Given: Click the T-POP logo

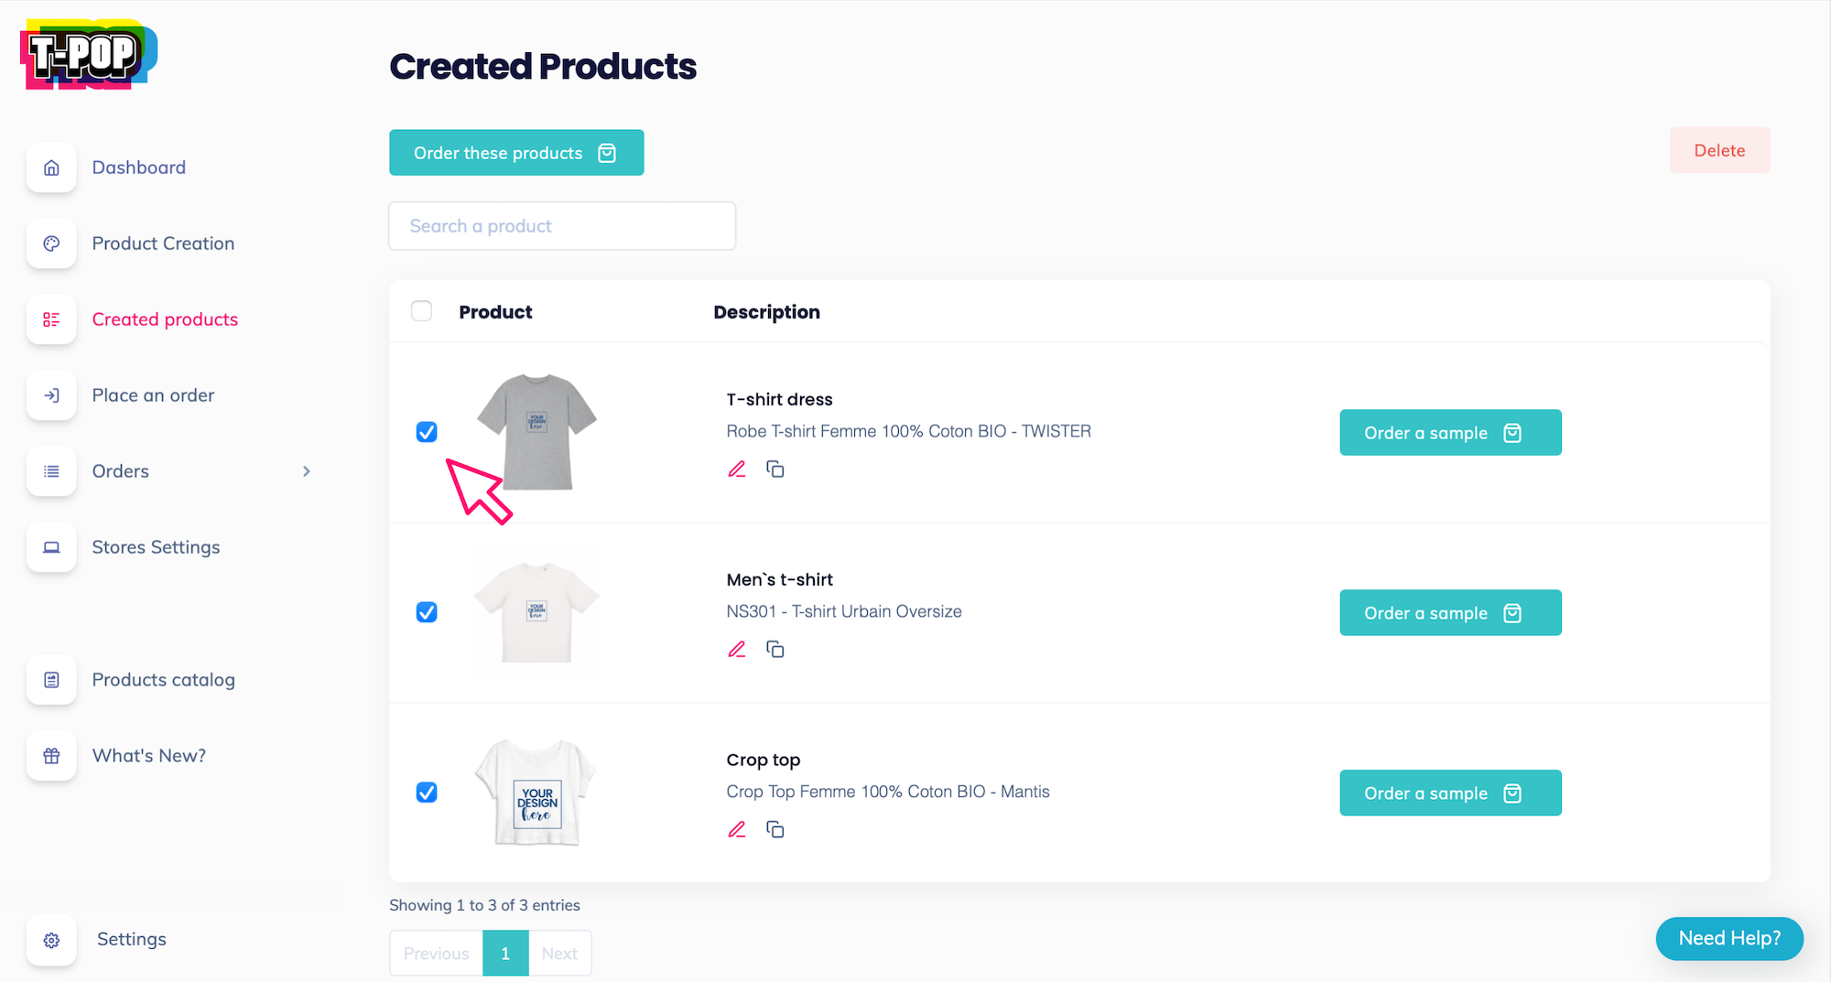Looking at the screenshot, I should tap(88, 55).
